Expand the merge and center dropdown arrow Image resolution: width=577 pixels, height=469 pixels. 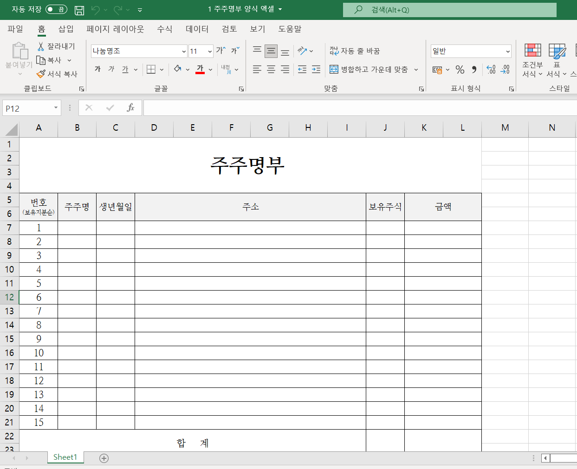[416, 70]
